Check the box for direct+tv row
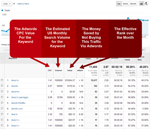The width and height of the screenshot is (150, 129). (x=2, y=91)
